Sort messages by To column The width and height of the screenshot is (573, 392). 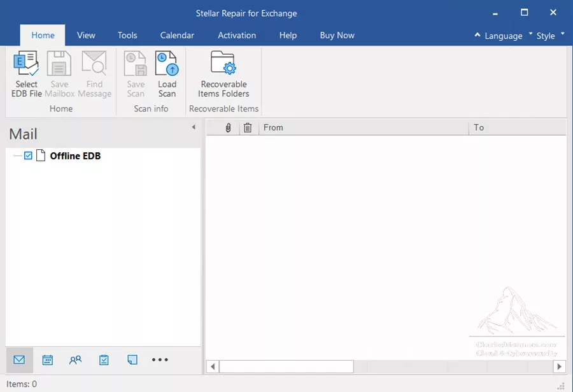518,127
